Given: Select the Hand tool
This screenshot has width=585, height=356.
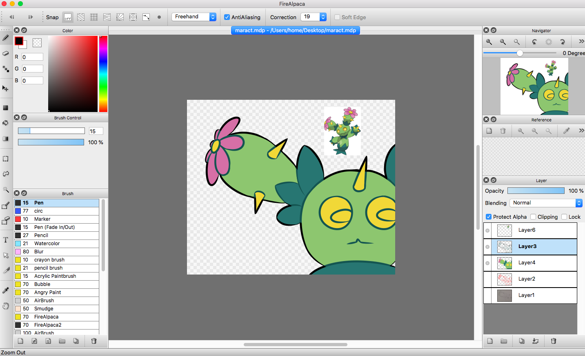Looking at the screenshot, I should pyautogui.click(x=6, y=306).
